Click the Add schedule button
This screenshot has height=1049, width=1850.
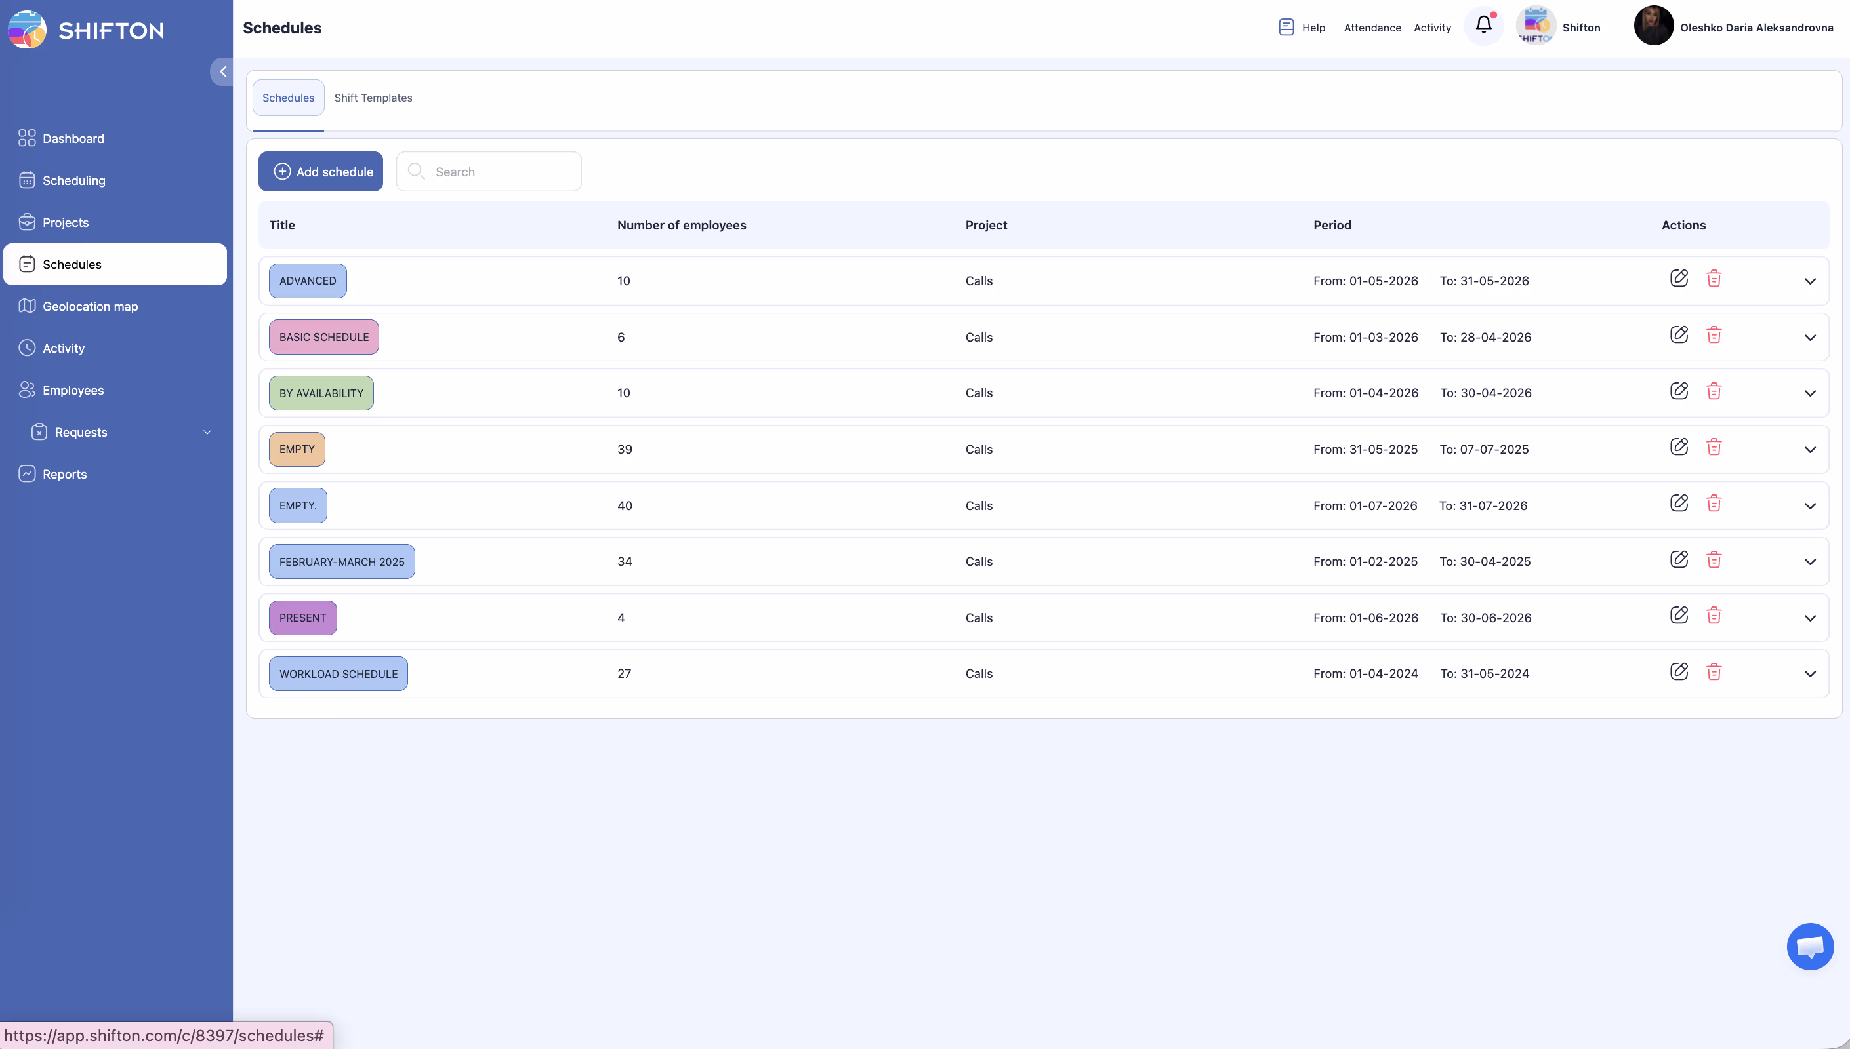[x=321, y=172]
